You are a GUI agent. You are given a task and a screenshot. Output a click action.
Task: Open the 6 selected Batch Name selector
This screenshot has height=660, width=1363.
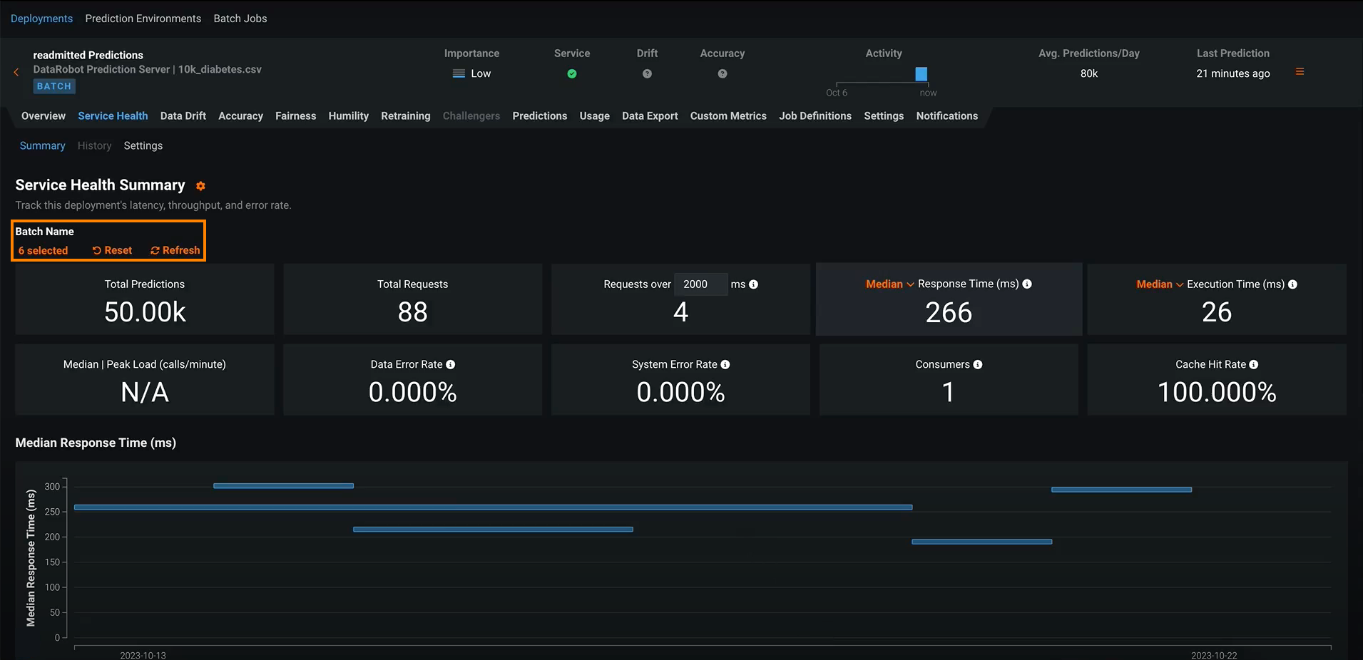(44, 251)
